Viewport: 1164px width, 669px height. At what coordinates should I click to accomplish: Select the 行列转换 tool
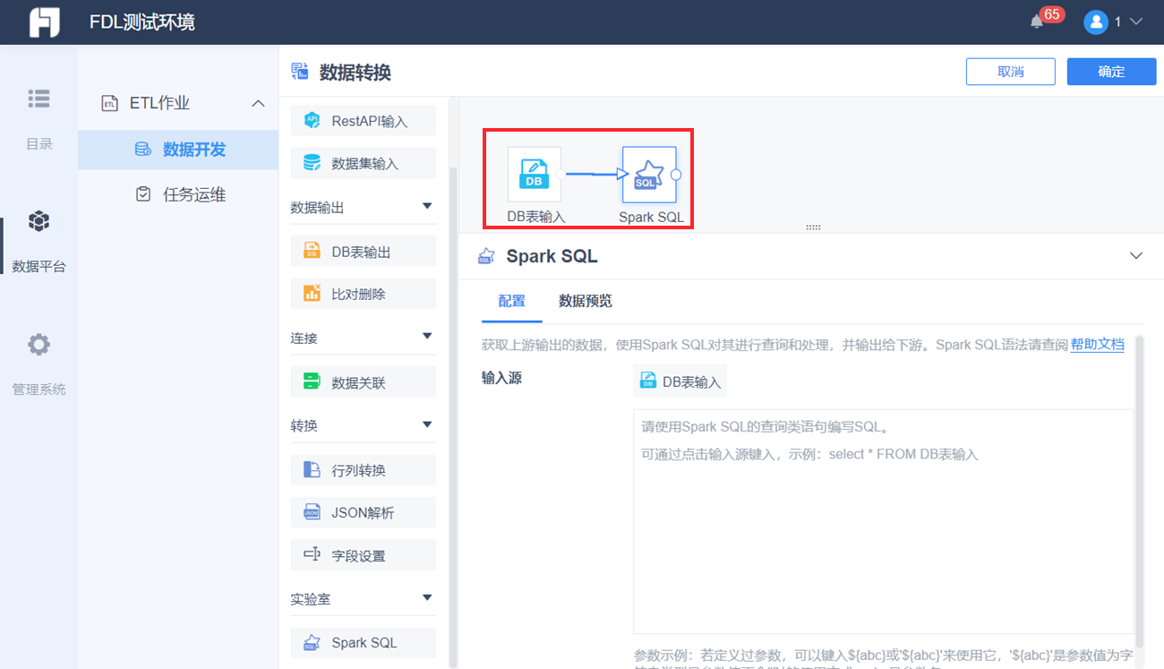pos(363,469)
